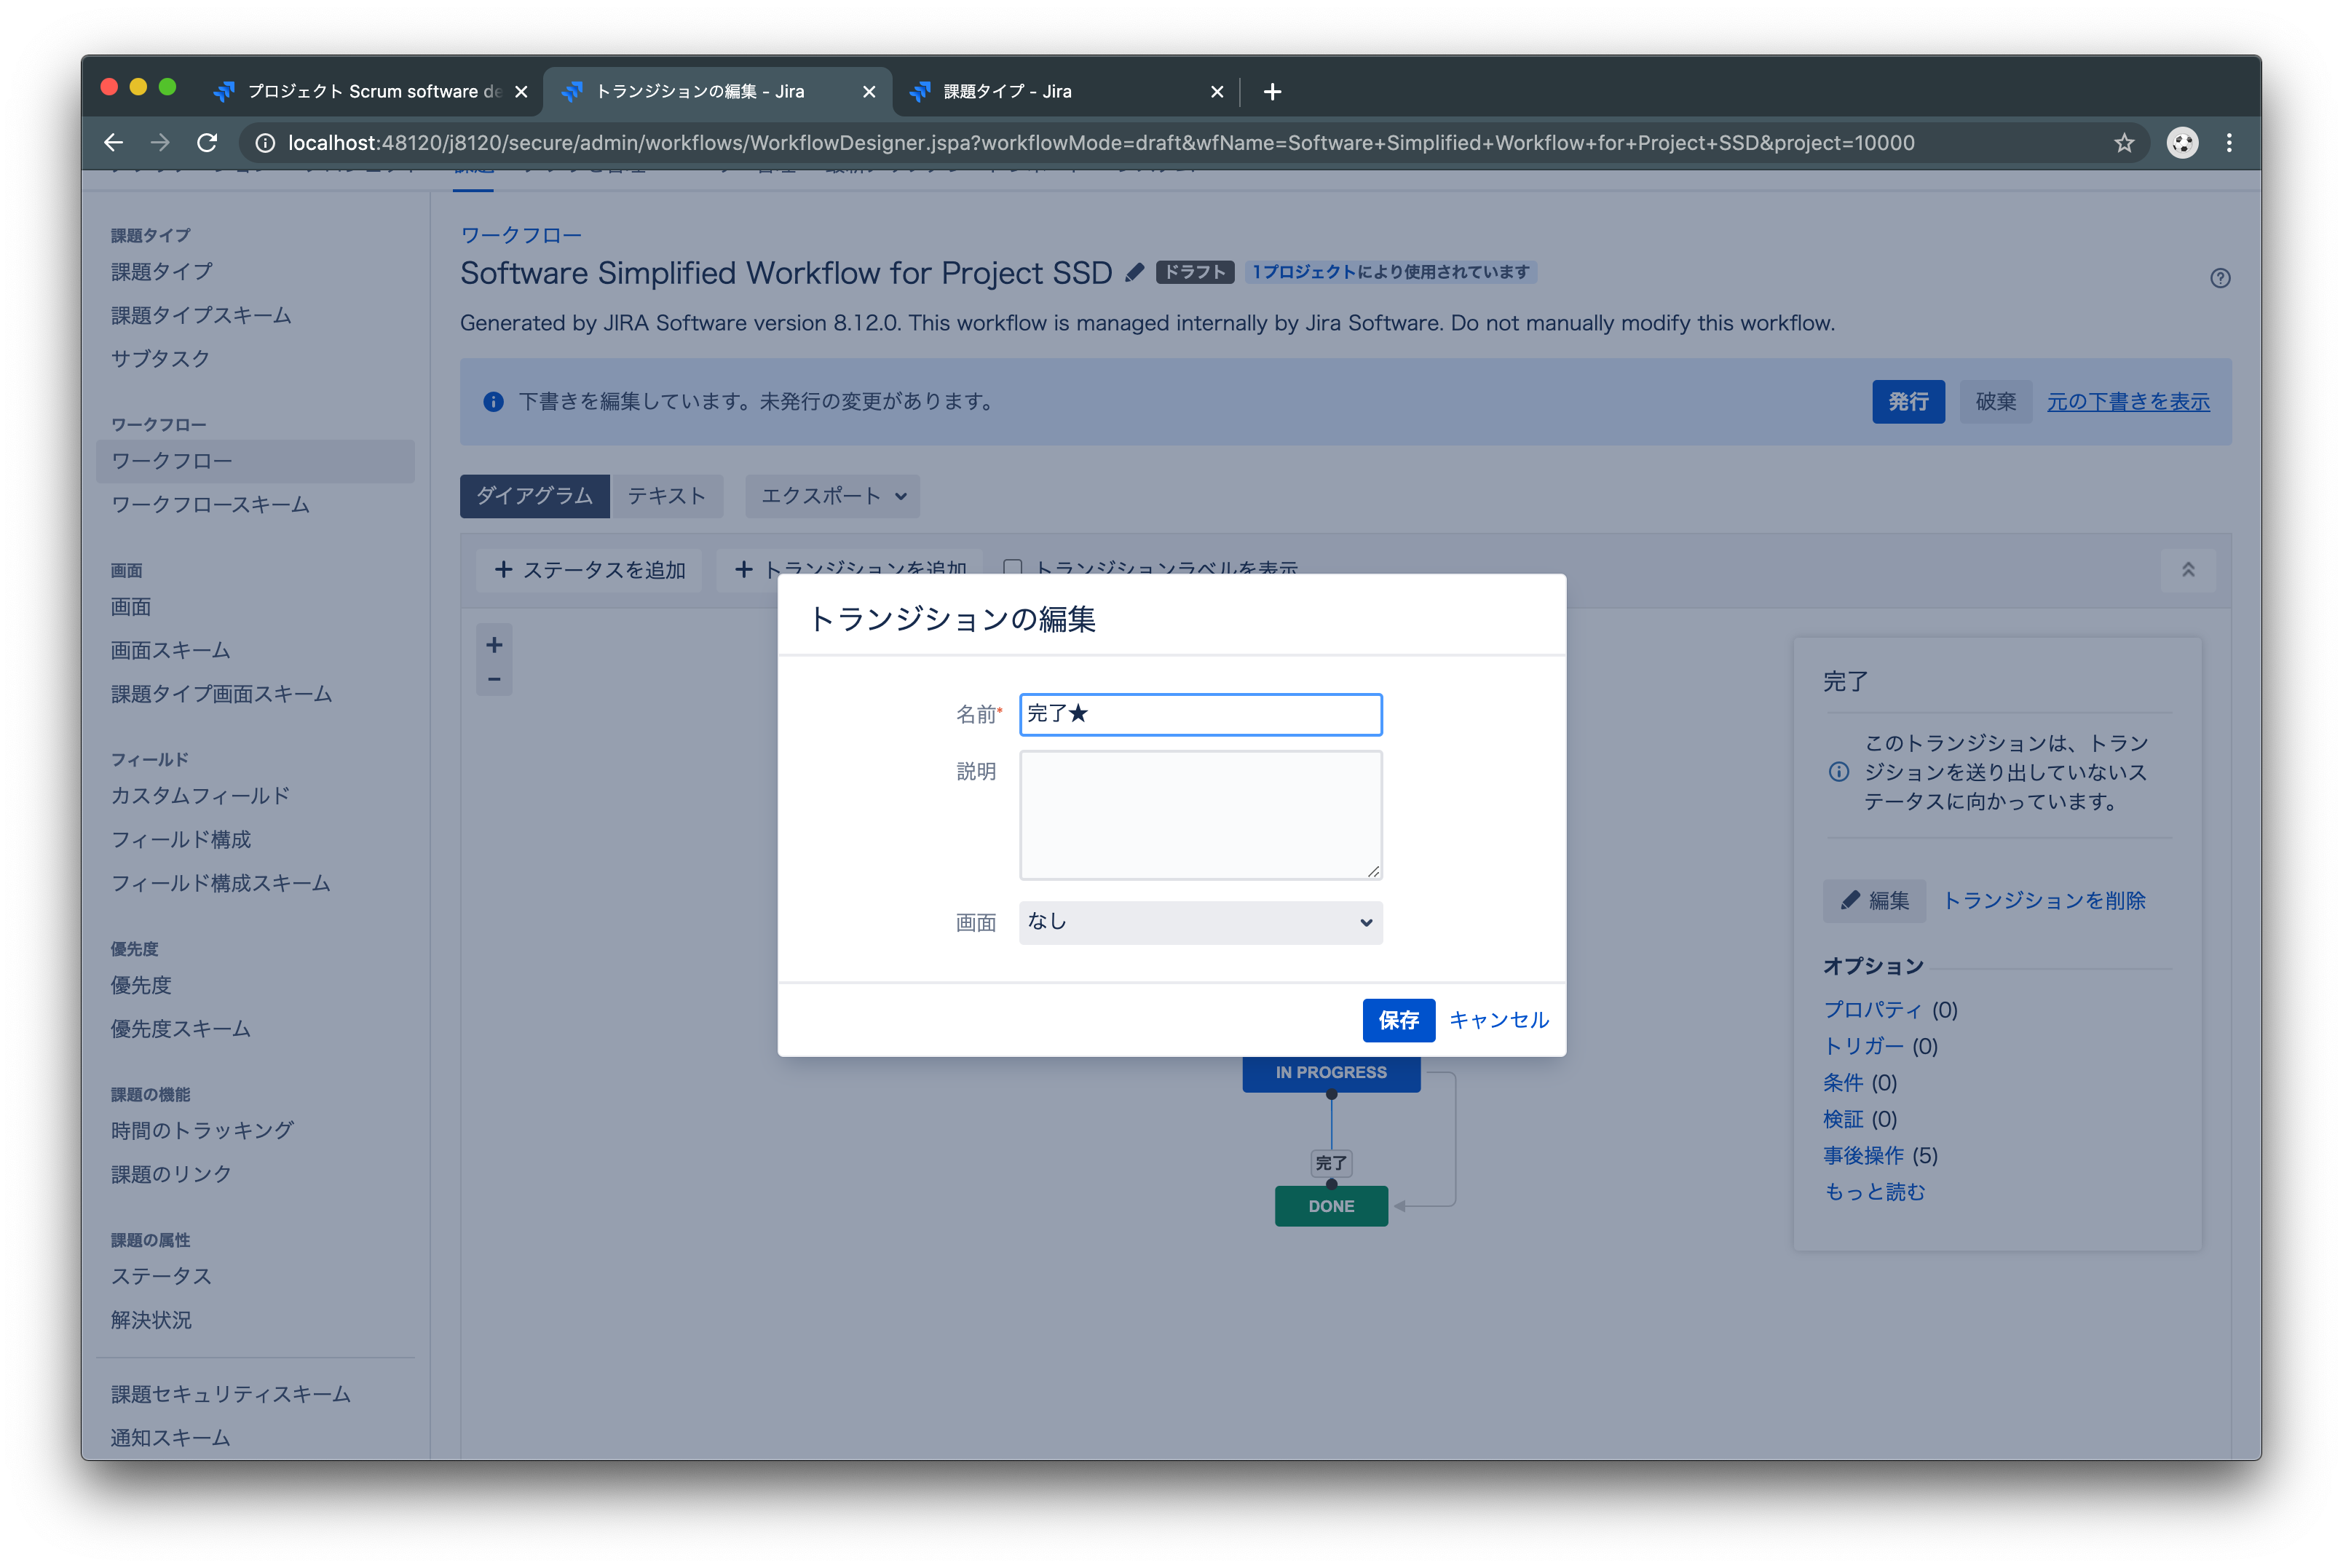
Task: Click the 保存 button in dialog
Action: click(1398, 1020)
